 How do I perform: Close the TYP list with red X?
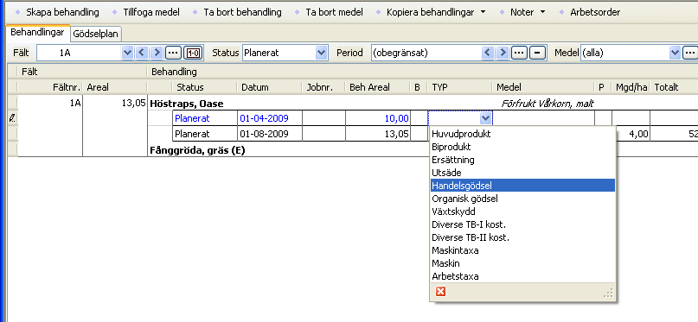(x=441, y=292)
